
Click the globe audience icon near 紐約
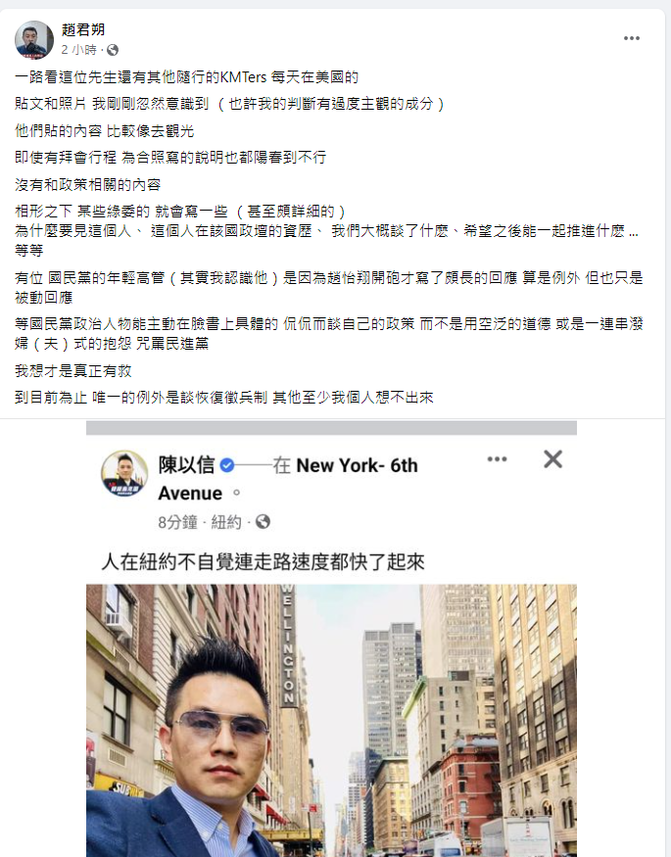[263, 522]
